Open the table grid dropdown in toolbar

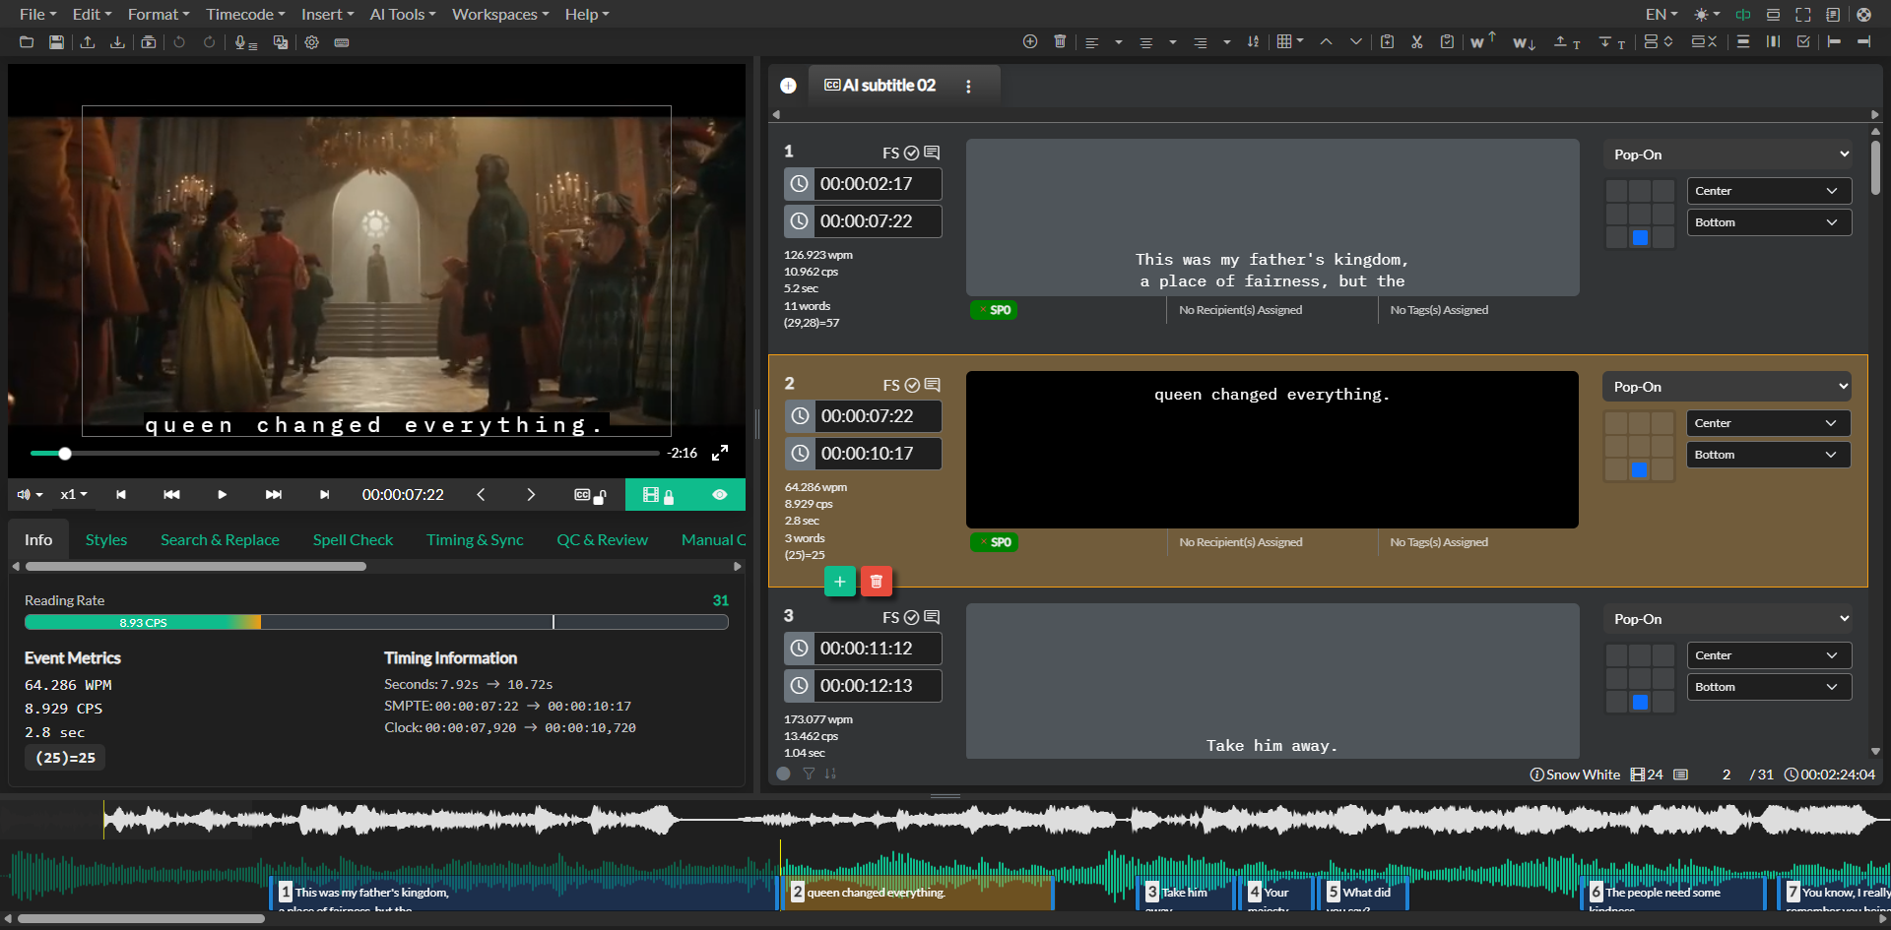coord(1290,41)
